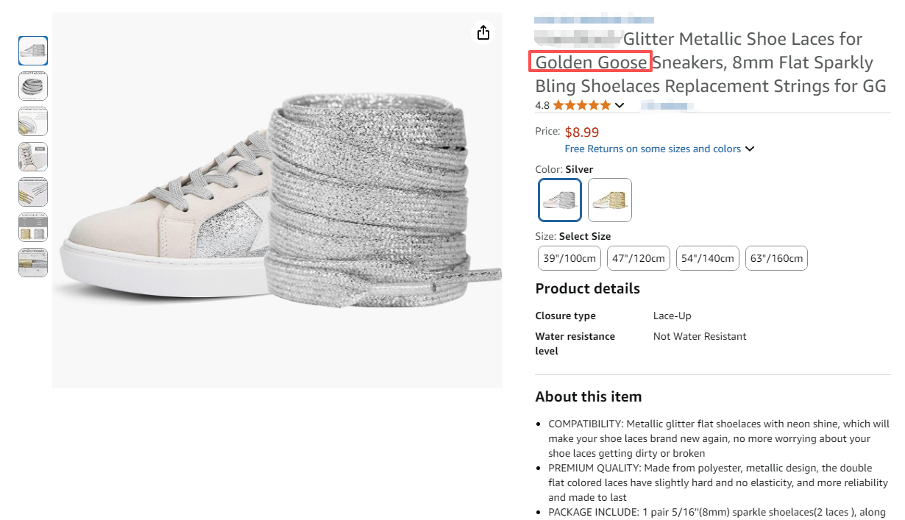Viewport: 905px width, 520px height.
Task: Click the main product image
Action: (x=277, y=200)
